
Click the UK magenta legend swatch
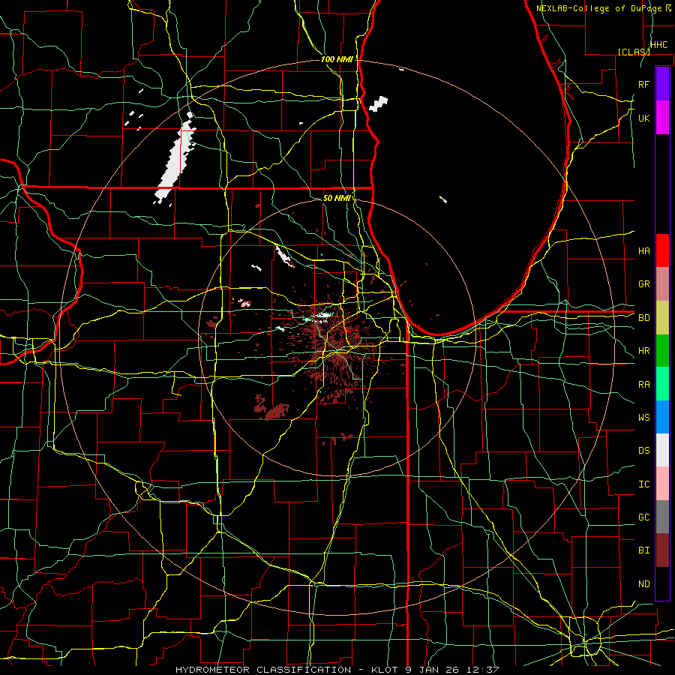click(662, 118)
